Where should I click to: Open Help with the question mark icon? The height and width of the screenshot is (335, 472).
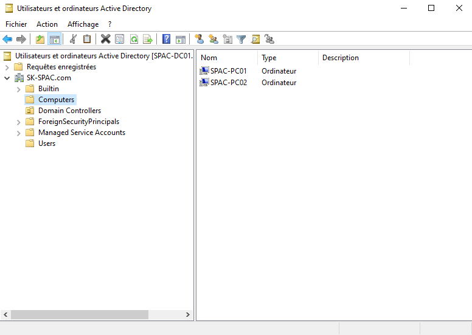tap(166, 40)
